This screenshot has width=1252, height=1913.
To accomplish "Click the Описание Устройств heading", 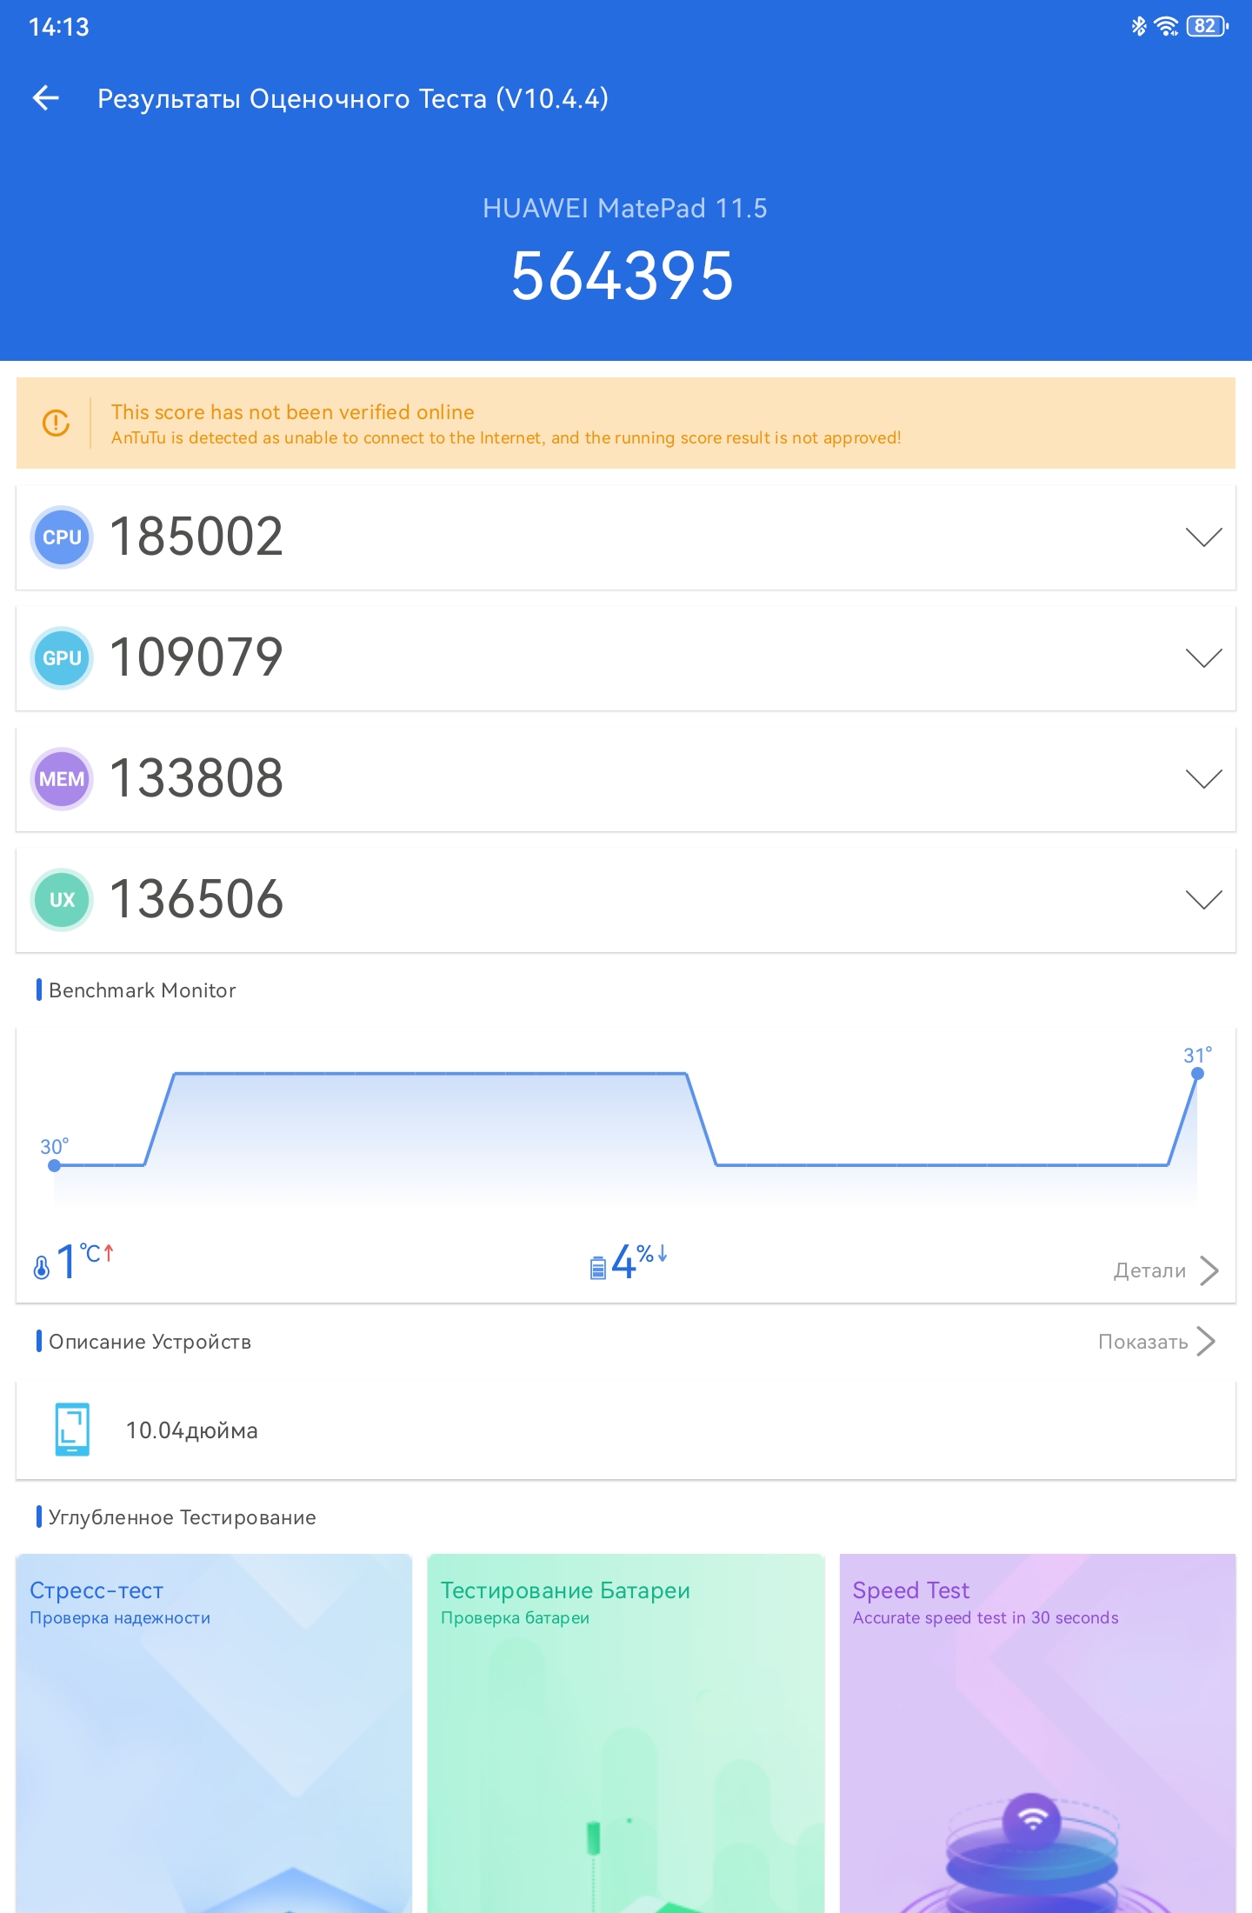I will click(x=150, y=1342).
